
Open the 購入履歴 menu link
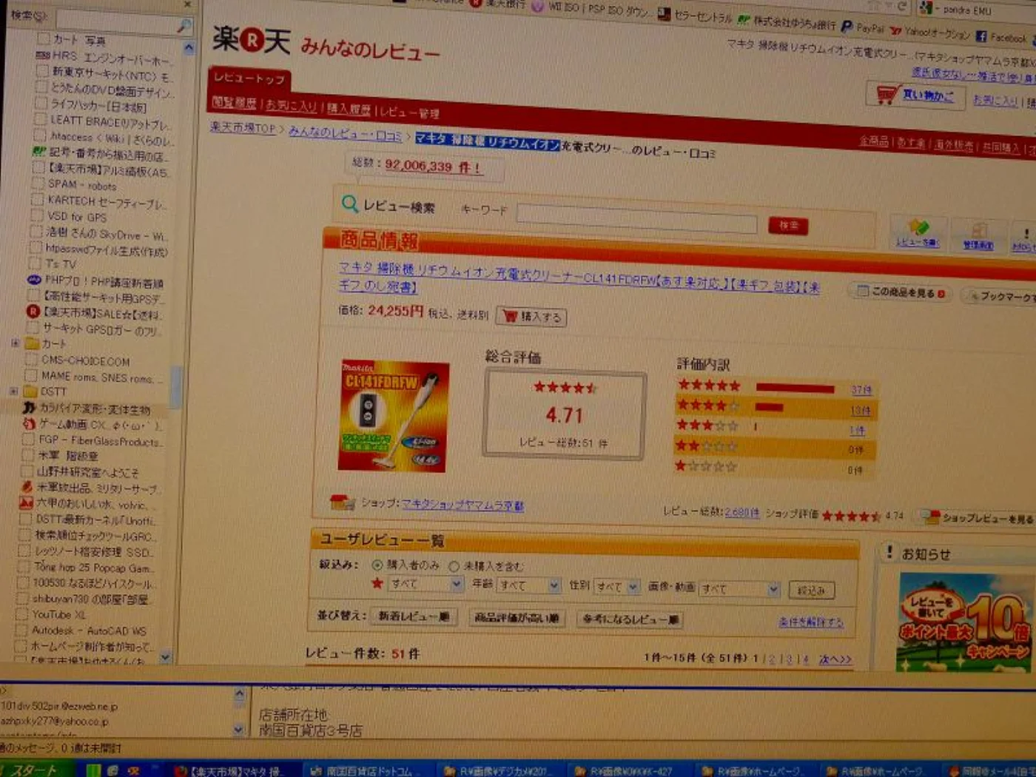tap(349, 109)
